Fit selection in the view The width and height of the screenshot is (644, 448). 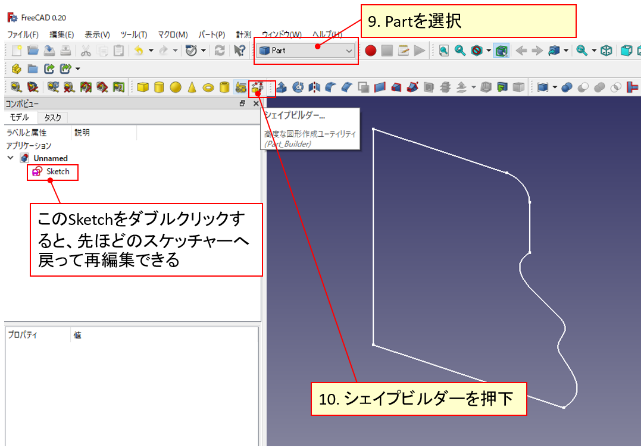460,51
